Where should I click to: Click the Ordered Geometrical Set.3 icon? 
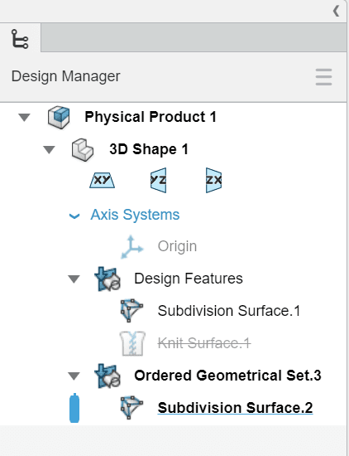click(x=108, y=376)
